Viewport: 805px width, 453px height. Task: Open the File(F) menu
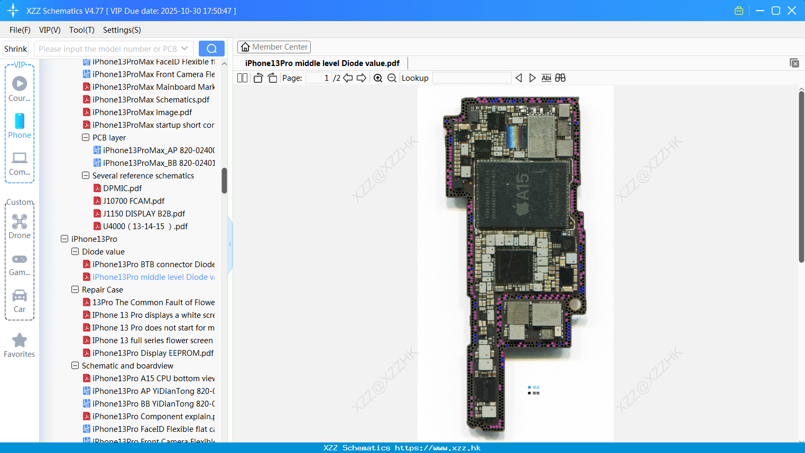coord(20,30)
